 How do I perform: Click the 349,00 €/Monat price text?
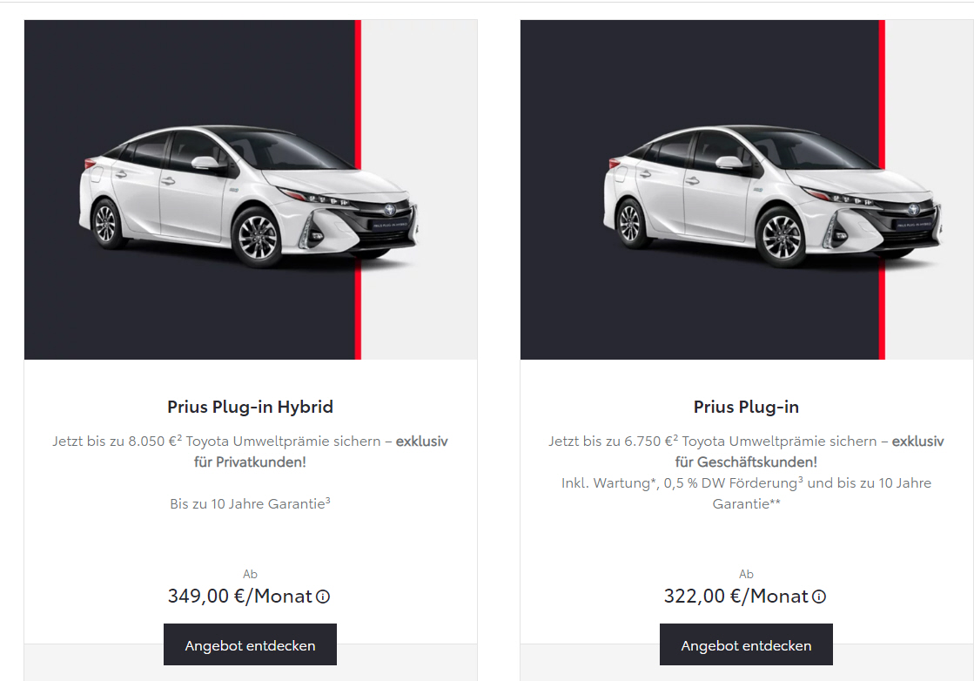coord(239,597)
